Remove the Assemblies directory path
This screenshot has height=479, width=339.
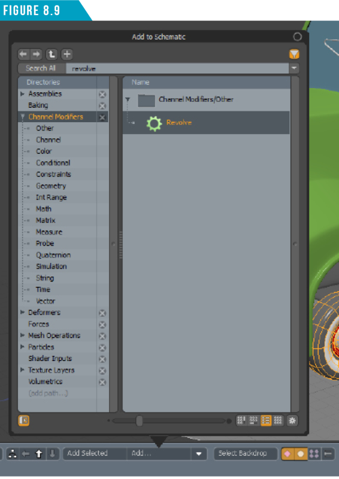(102, 95)
